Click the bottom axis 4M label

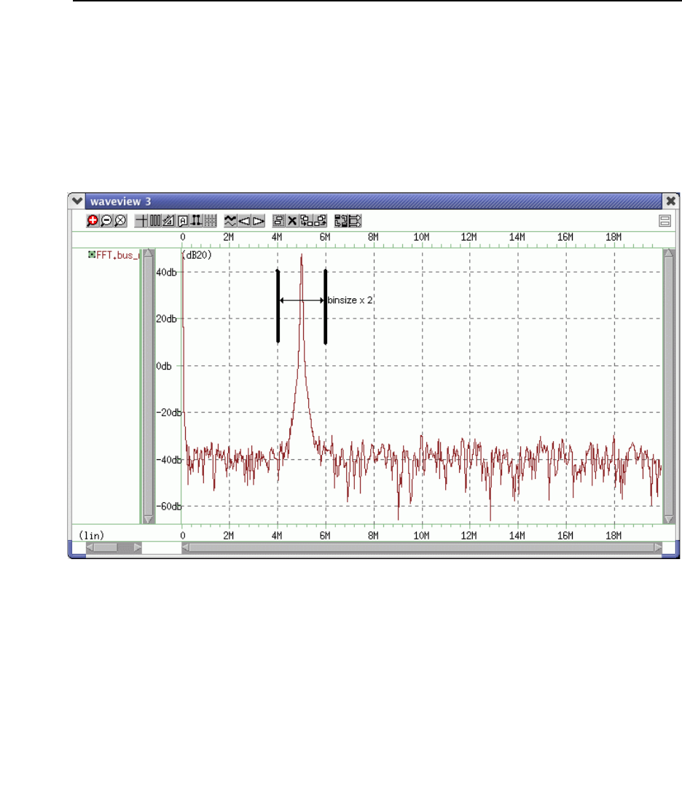[x=277, y=535]
